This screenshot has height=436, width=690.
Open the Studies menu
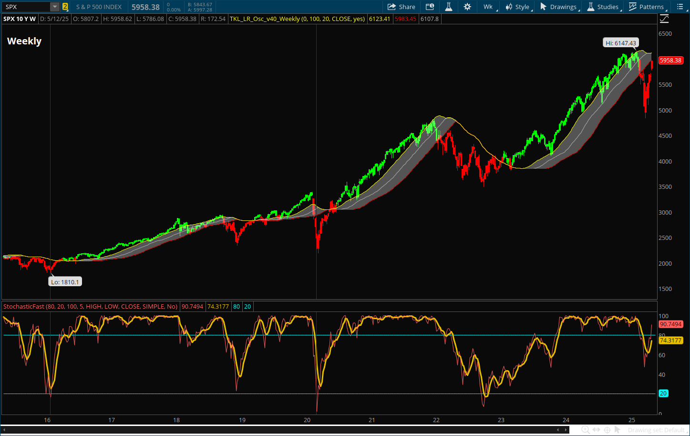point(603,7)
